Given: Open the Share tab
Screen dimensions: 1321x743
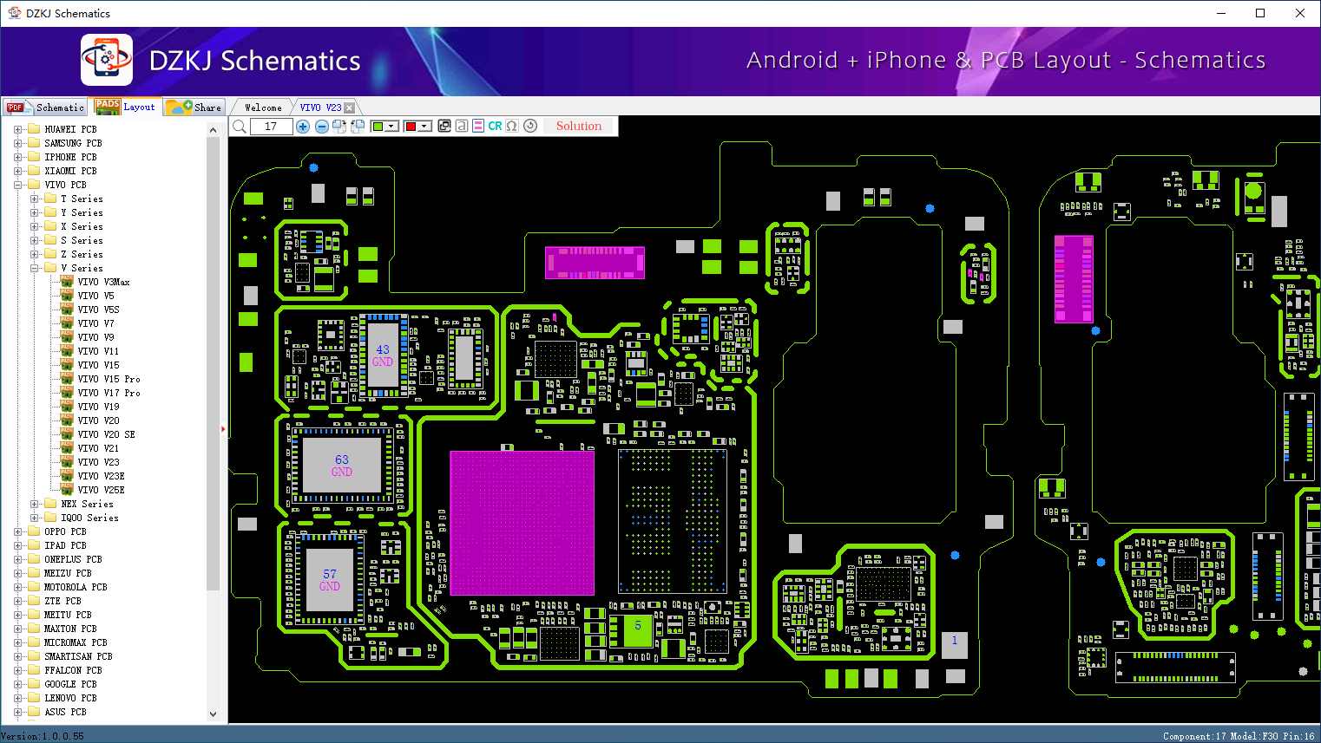Looking at the screenshot, I should (x=195, y=108).
